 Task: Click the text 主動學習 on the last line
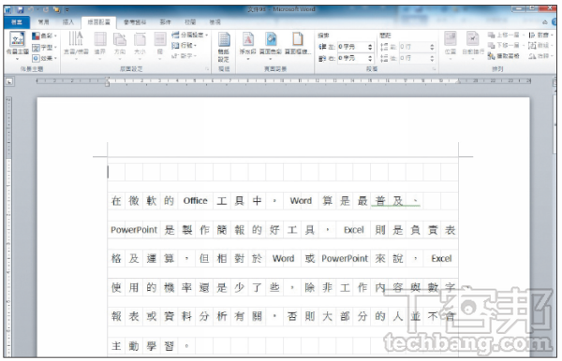(142, 346)
